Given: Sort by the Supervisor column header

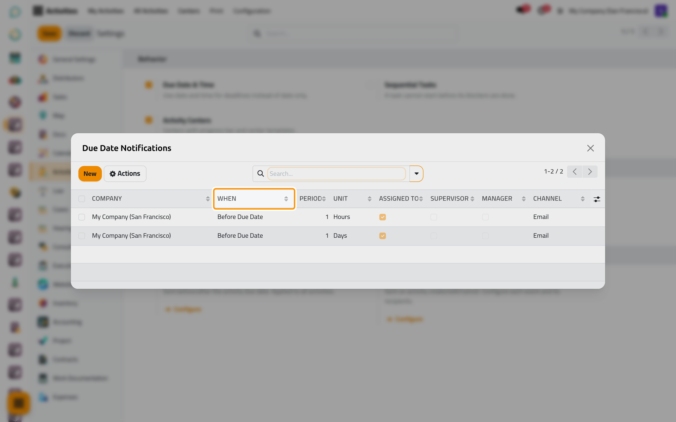Looking at the screenshot, I should 452,199.
